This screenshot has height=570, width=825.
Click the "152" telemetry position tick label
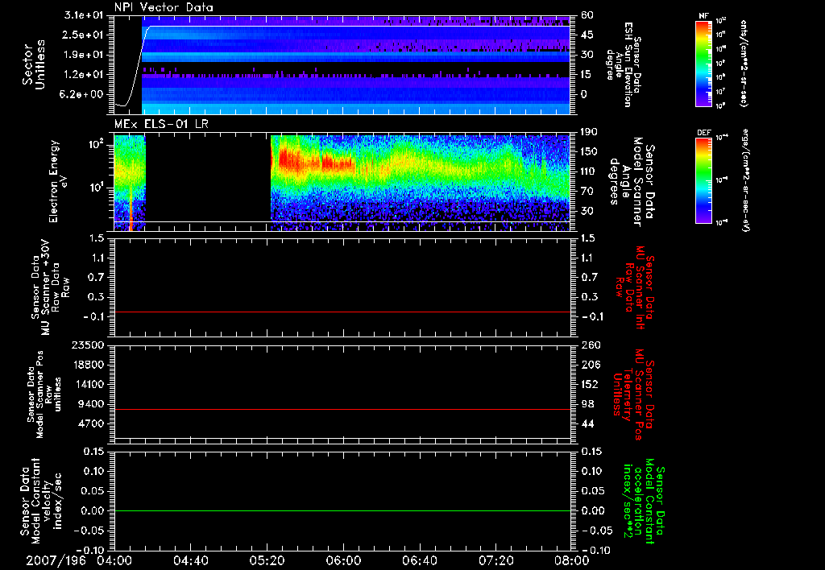coord(589,385)
